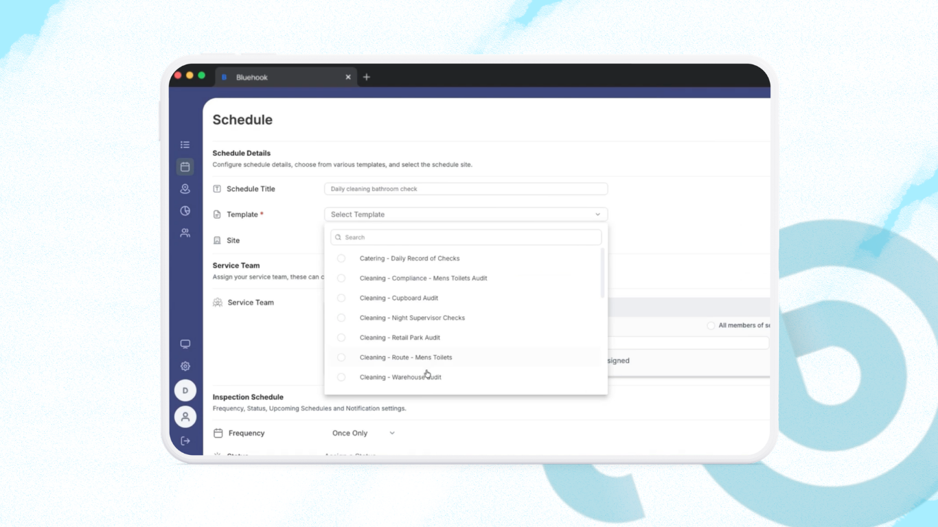Click the Schedule Title text icon

(x=217, y=189)
